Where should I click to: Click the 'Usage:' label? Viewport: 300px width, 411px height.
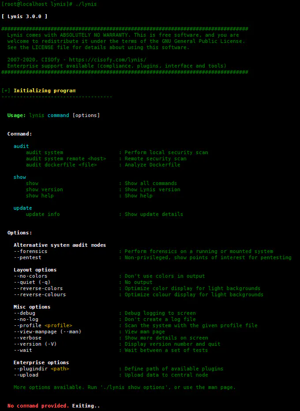click(17, 115)
